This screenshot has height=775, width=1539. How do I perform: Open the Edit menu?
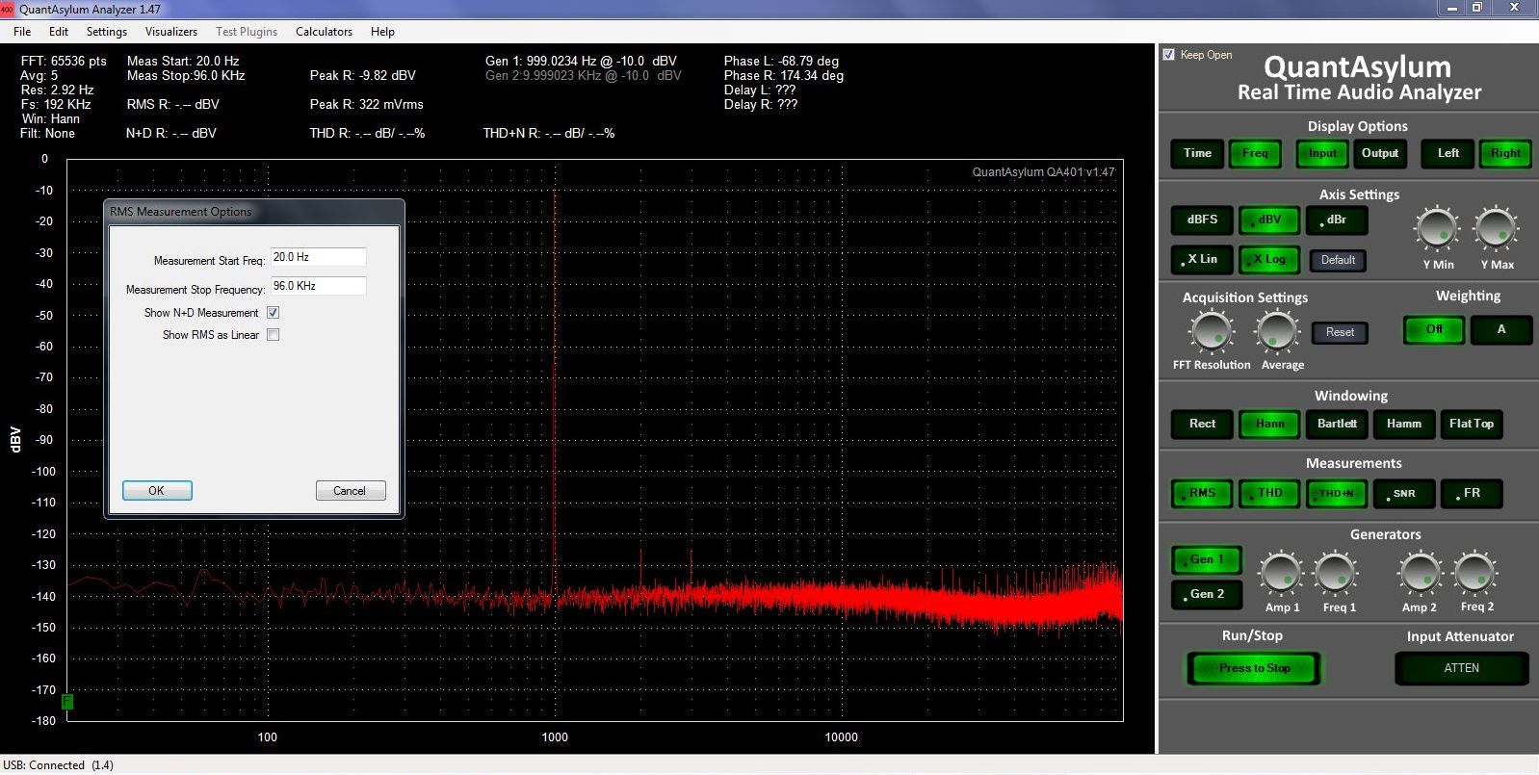(59, 32)
